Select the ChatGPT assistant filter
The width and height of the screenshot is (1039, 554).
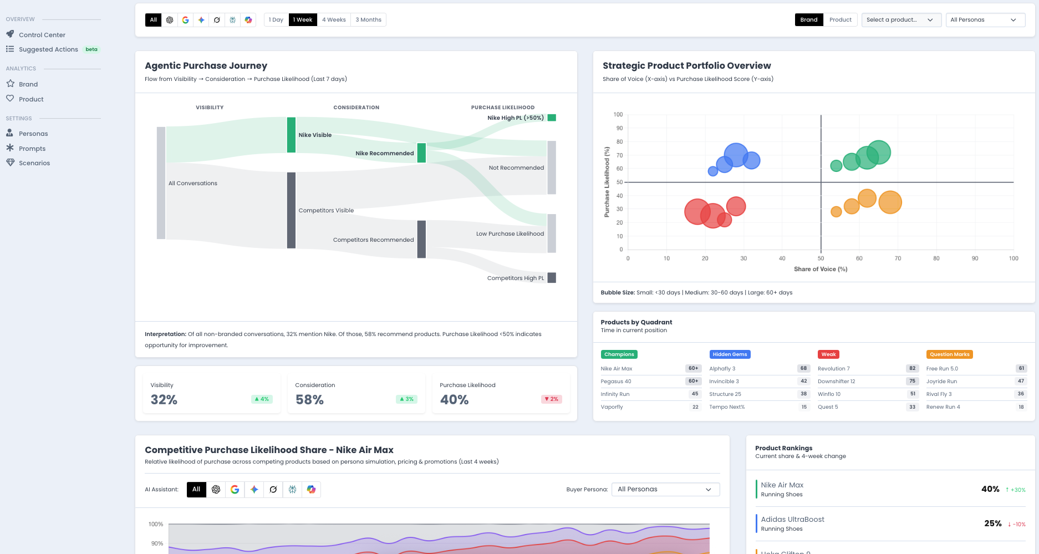170,19
